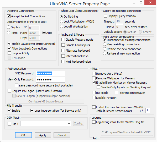Select the Auto port radio button
The image size is (157, 142).
coord(44,33)
